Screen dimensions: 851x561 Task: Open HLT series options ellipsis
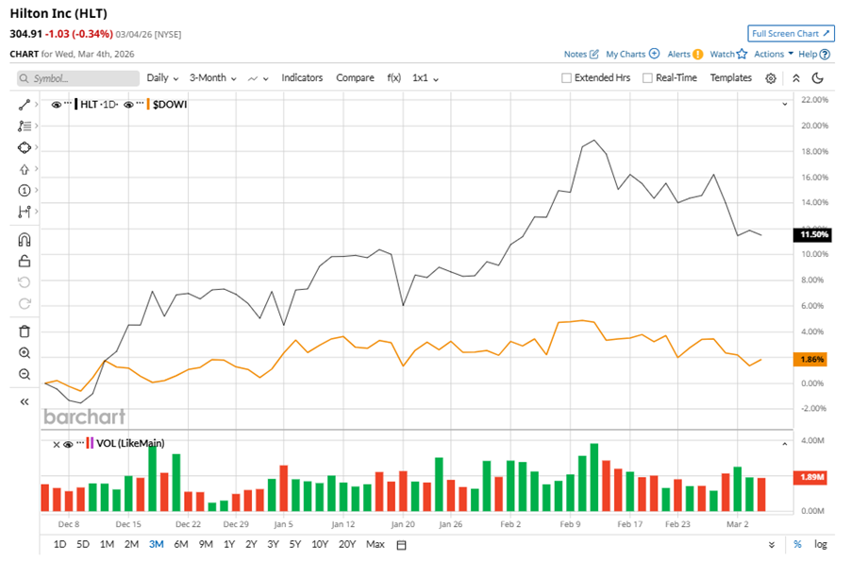(68, 103)
